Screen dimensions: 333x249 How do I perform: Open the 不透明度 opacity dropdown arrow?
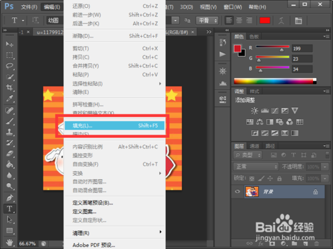point(325,166)
